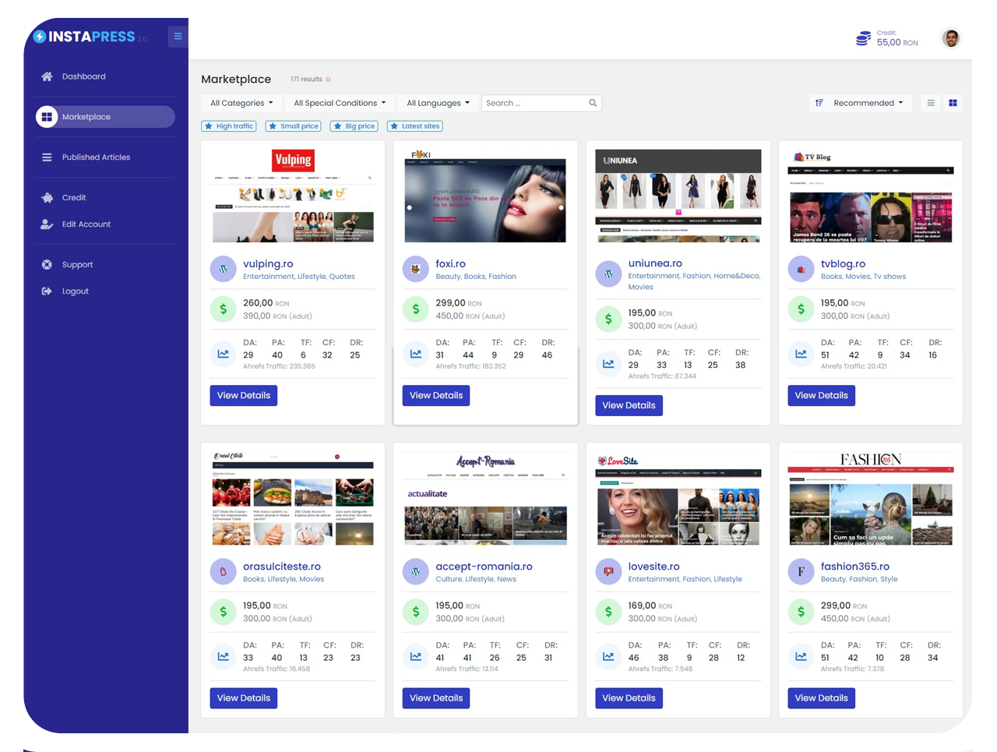Enable the Latest sites filter
997x752 pixels.
coord(415,126)
